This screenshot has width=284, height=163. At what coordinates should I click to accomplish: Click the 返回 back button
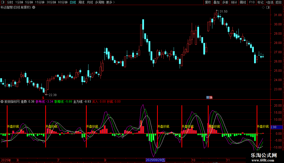pos(278,2)
